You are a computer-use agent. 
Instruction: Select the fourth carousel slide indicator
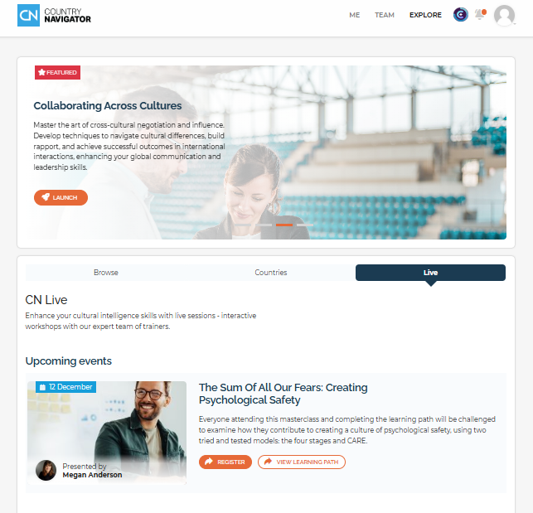[x=305, y=225]
